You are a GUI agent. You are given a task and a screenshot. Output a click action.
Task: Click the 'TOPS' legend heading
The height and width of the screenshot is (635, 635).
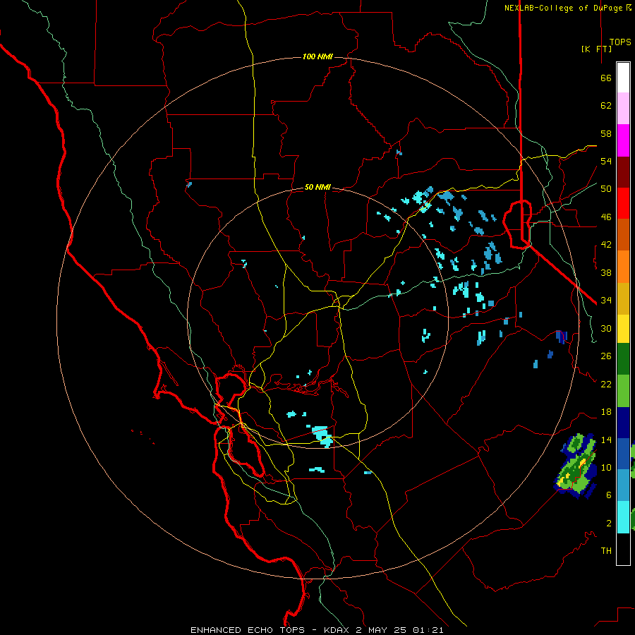(x=620, y=42)
